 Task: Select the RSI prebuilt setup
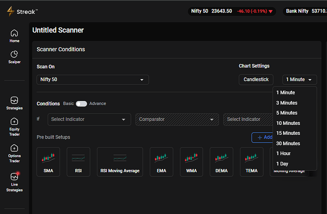pyautogui.click(x=78, y=162)
